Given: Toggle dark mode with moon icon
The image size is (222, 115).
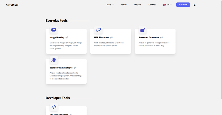Looking at the screenshot, I should click(195, 5).
